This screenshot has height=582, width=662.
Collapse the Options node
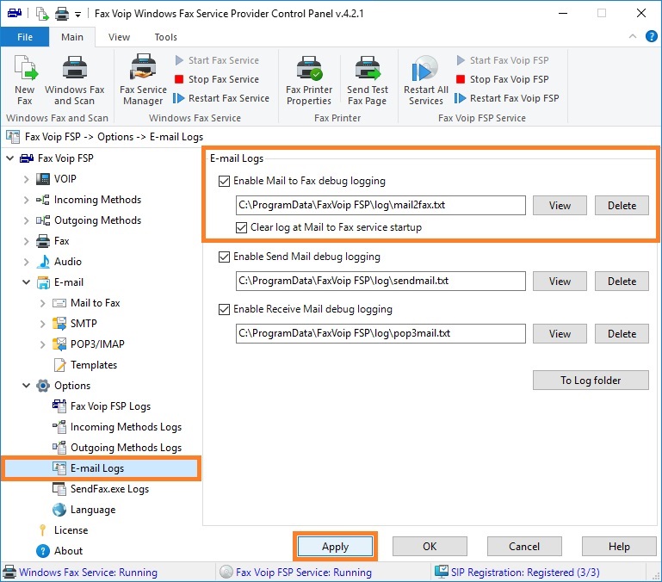pos(26,386)
